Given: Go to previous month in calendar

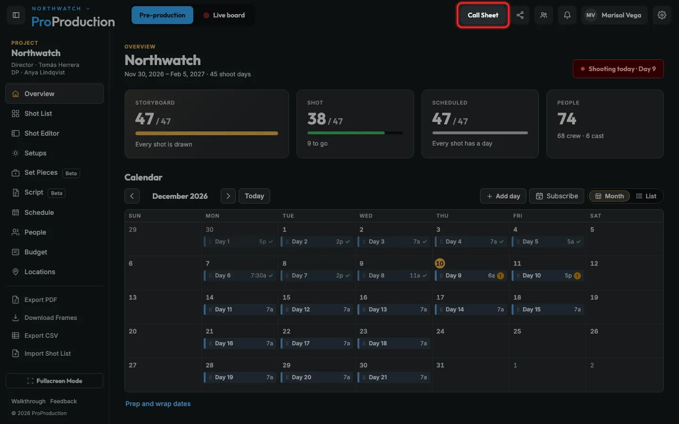Looking at the screenshot, I should pyautogui.click(x=132, y=196).
